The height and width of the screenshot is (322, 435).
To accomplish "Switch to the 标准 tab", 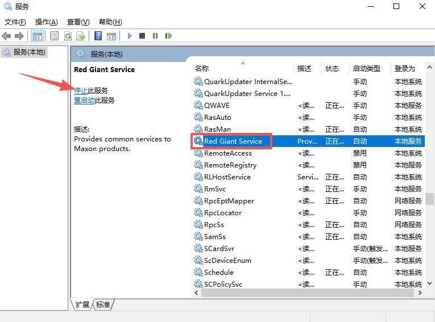I will [103, 304].
